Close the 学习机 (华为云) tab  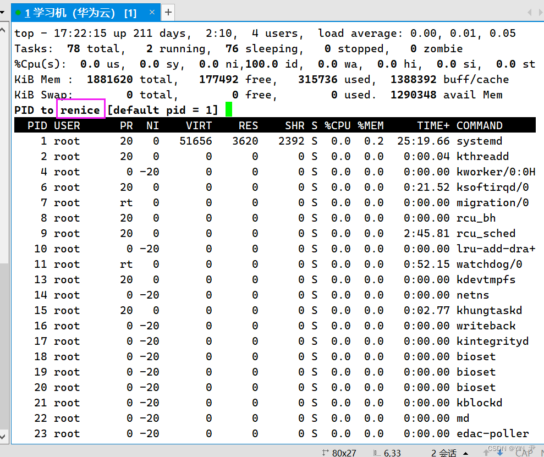152,12
